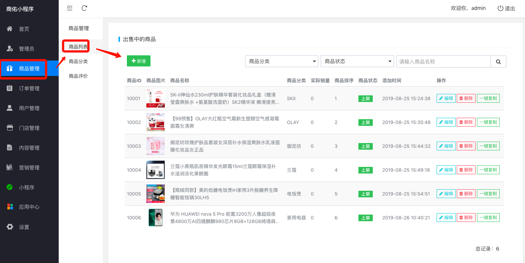Screen dimensions: 525x263
Task: Click 一键复制 for product 10002
Action: click(488, 122)
